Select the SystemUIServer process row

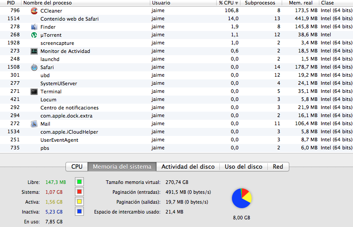pyautogui.click(x=177, y=83)
